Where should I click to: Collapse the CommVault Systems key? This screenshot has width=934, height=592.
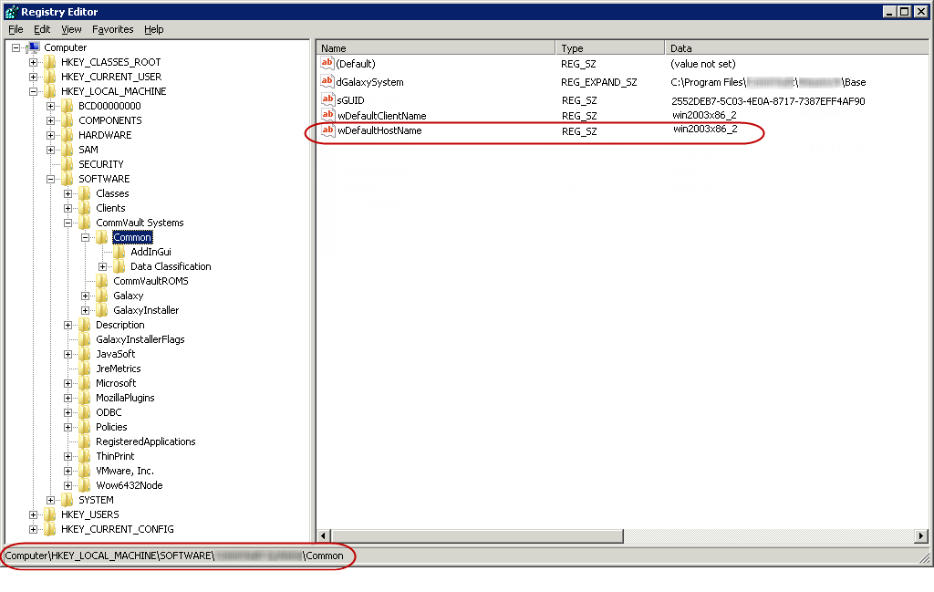tap(68, 223)
